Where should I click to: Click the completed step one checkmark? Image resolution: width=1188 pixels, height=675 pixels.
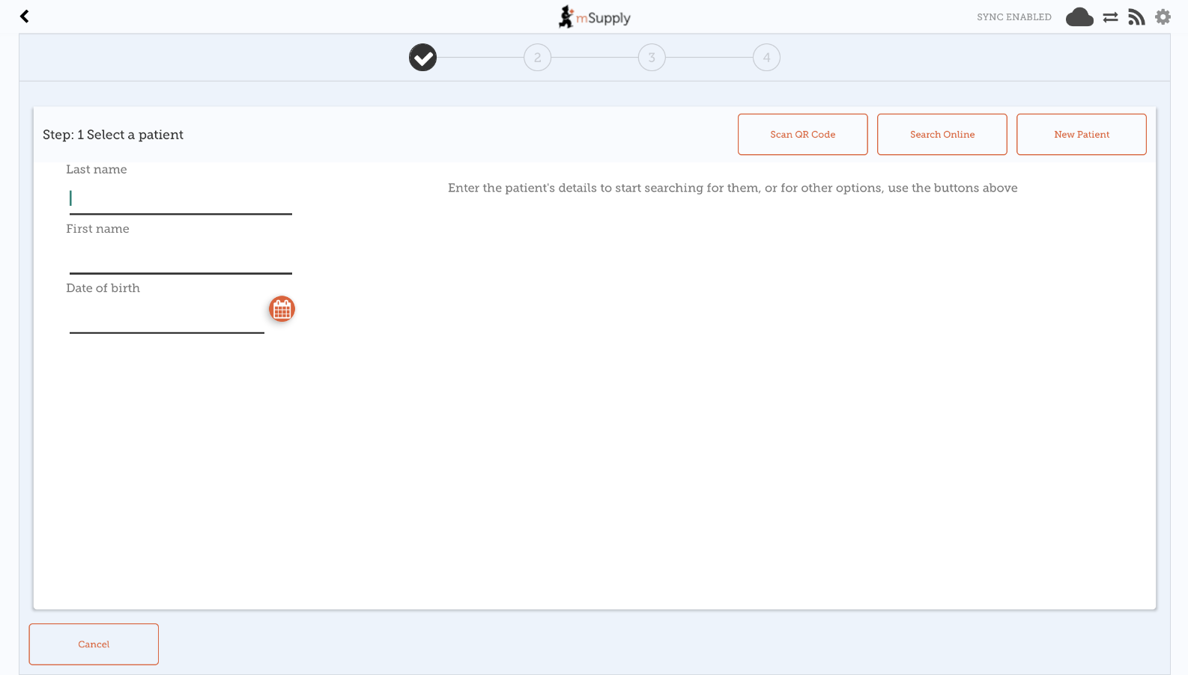[x=422, y=58]
